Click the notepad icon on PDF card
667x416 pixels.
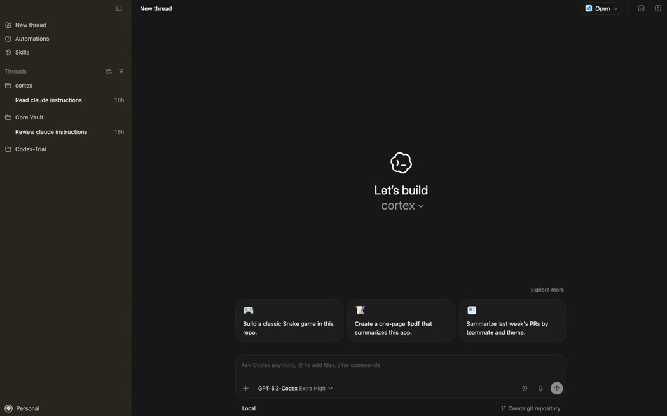(361, 310)
